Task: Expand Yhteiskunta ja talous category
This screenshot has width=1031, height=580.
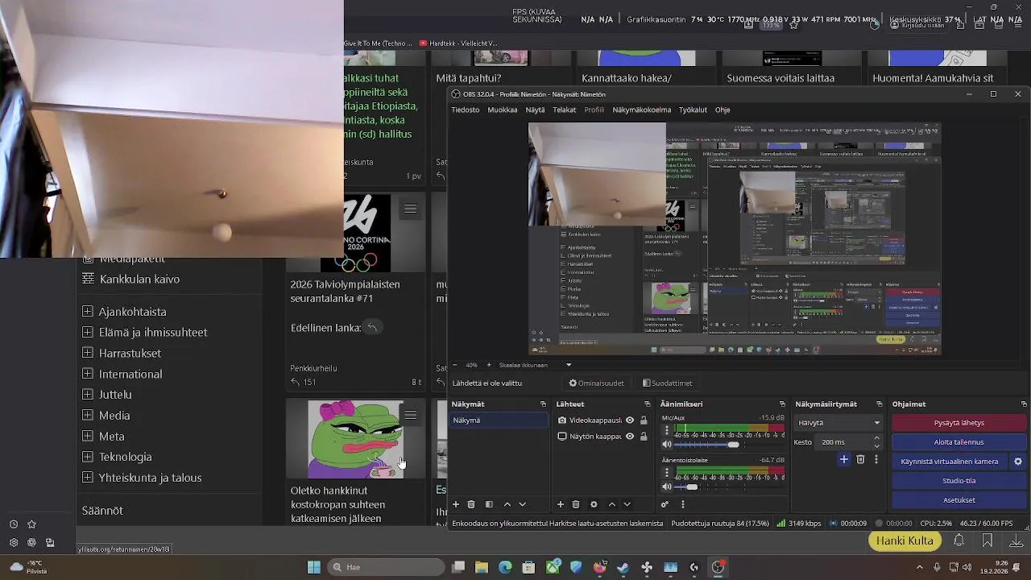Action: (88, 478)
